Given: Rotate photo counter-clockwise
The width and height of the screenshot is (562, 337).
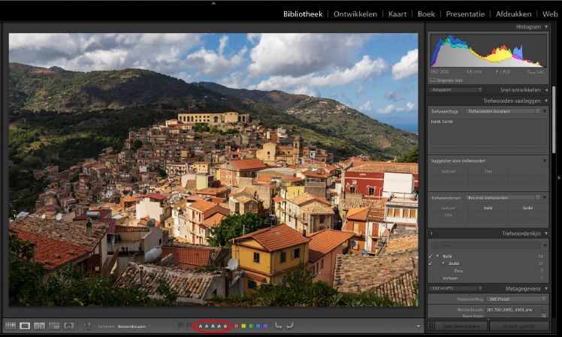Looking at the screenshot, I should (279, 326).
